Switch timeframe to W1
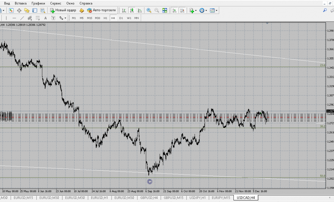The width and height of the screenshot is (334, 202). (129, 18)
